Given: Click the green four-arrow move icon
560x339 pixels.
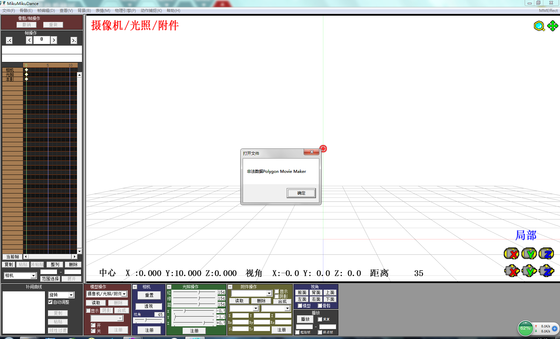Looking at the screenshot, I should (x=552, y=26).
